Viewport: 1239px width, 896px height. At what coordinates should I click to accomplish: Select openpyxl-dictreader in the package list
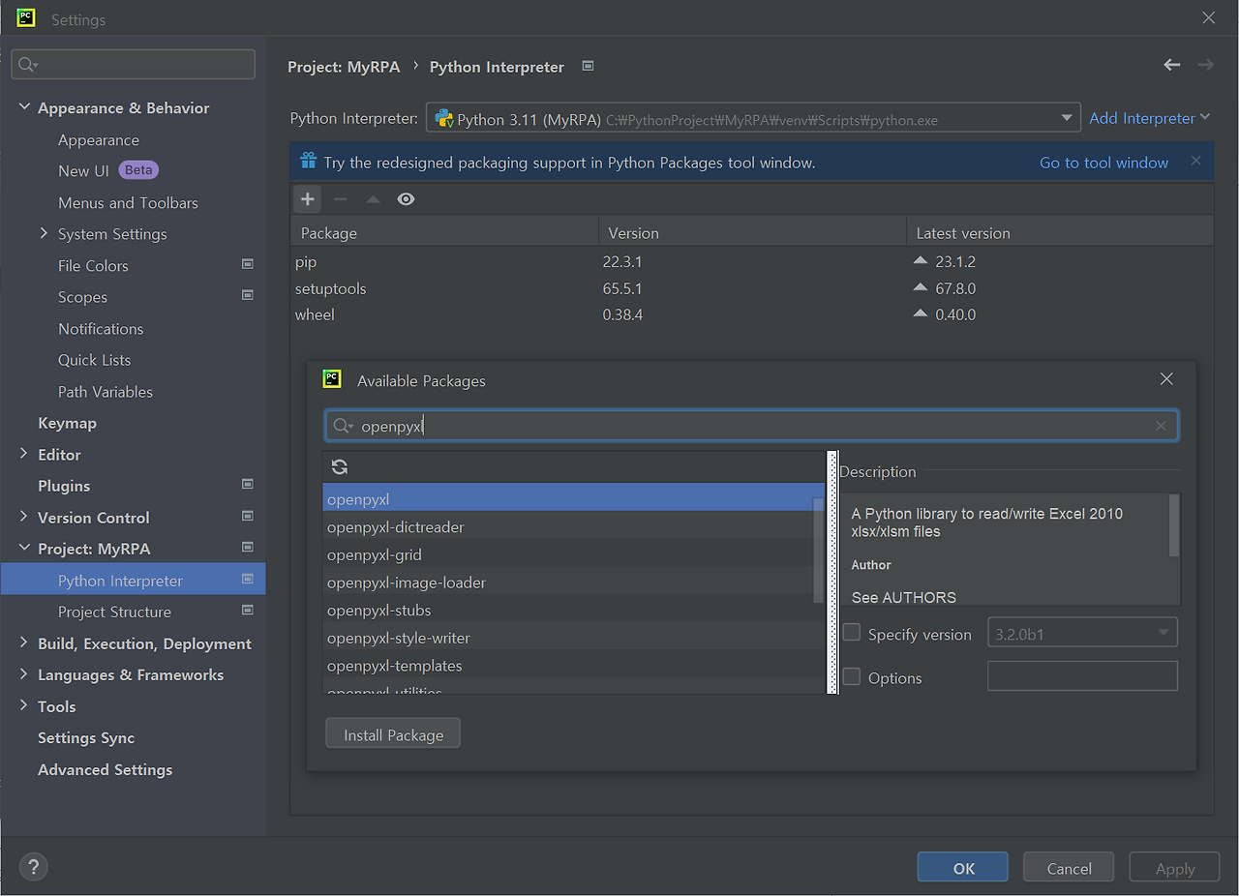pyautogui.click(x=574, y=526)
